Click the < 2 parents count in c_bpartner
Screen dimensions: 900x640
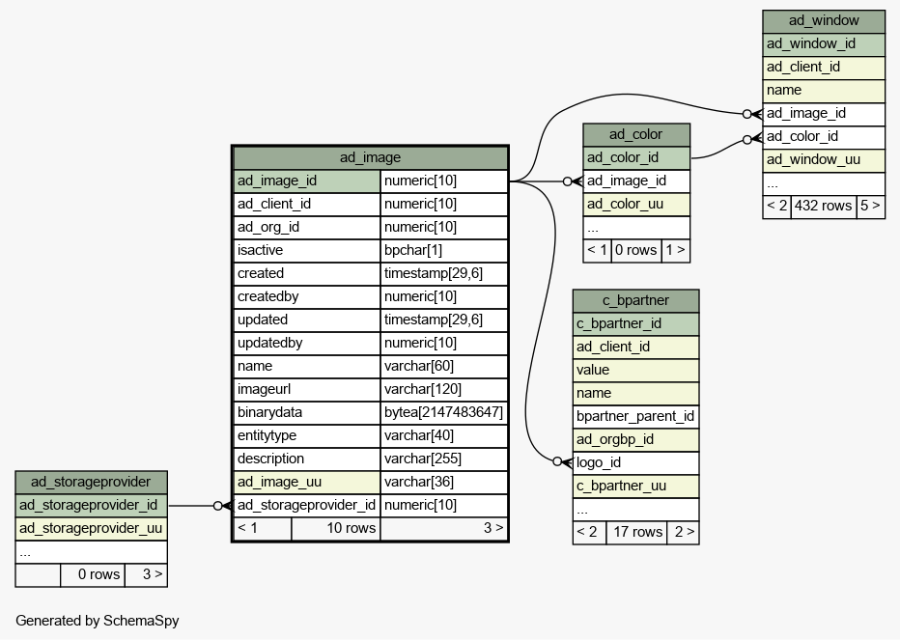tap(589, 532)
